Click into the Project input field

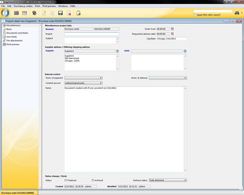[x=92, y=34]
